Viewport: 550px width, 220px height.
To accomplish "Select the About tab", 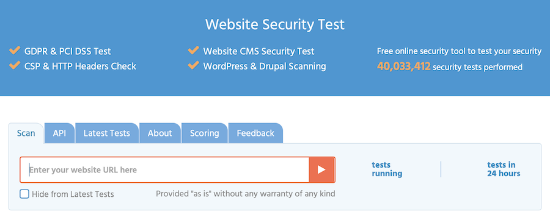I will pos(160,133).
